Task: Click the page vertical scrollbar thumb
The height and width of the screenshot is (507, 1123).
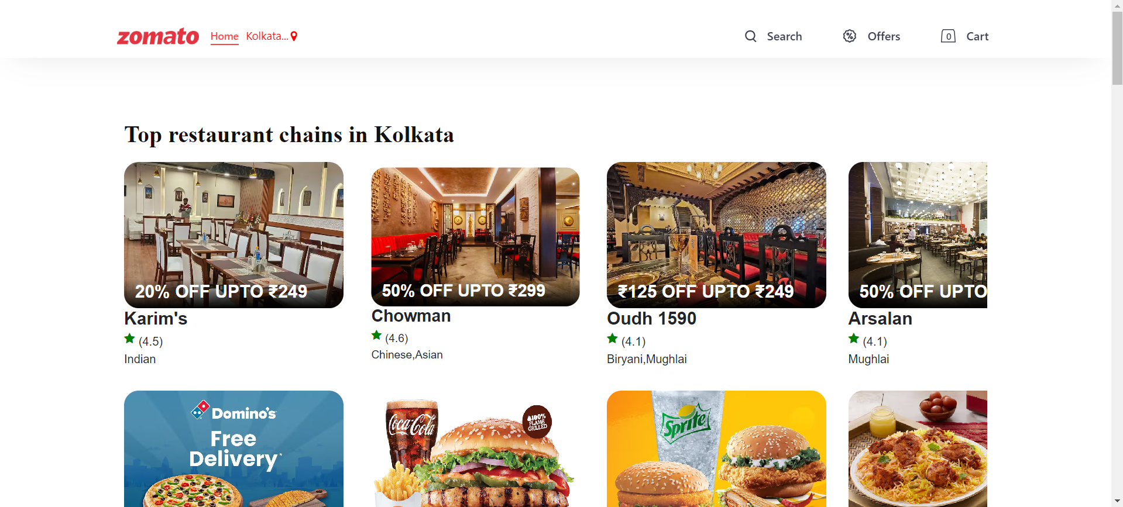Action: pyautogui.click(x=1117, y=48)
